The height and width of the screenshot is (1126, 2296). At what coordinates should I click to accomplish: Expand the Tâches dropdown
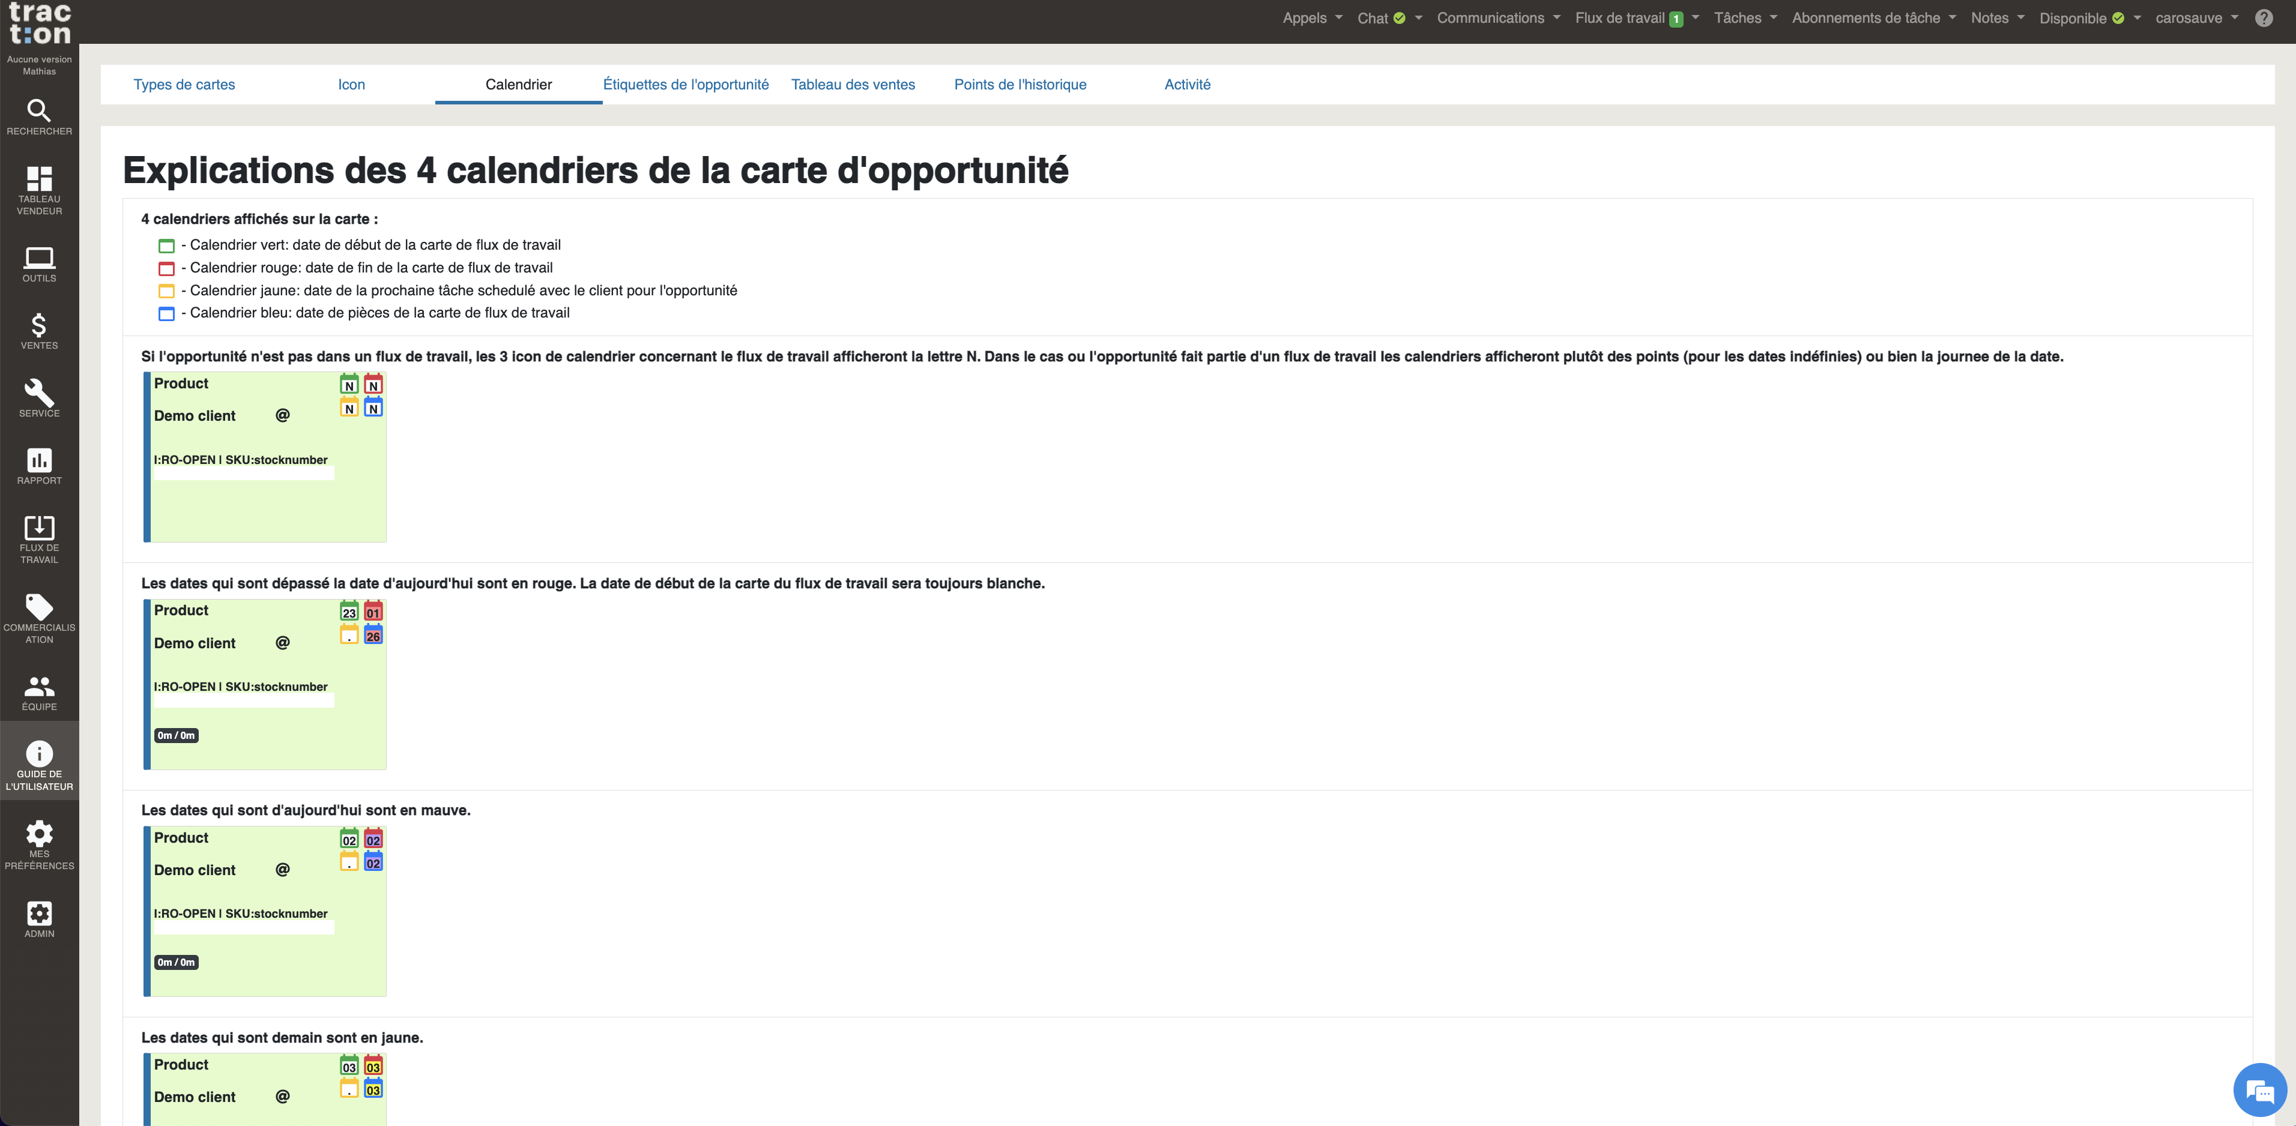(1745, 18)
